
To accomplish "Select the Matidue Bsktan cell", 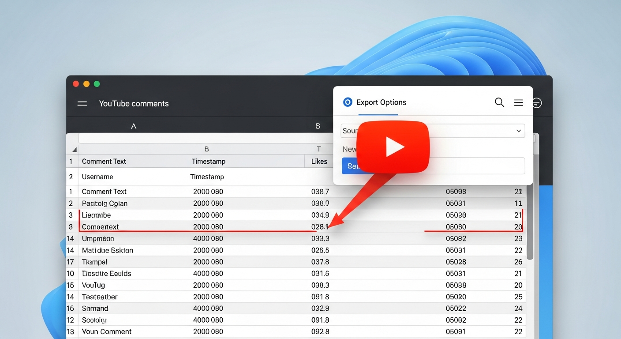I will [107, 250].
